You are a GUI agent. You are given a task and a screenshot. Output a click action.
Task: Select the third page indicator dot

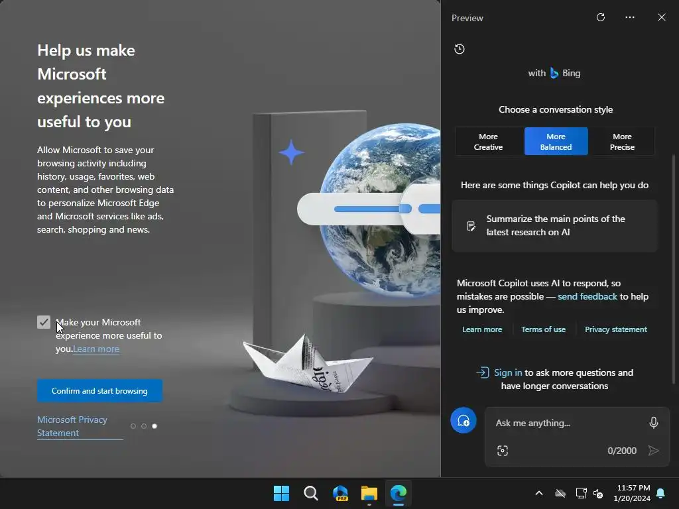point(154,426)
